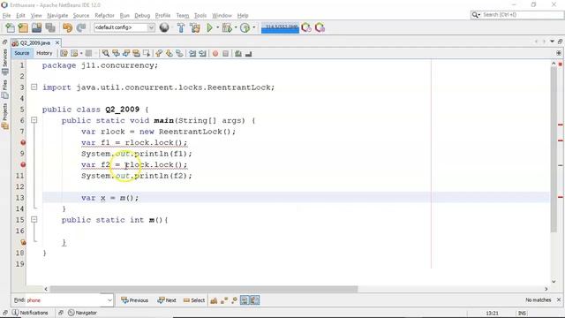Toggle Wrap Around in the find bar
Image resolution: width=565 pixels, height=318 pixels.
pyautogui.click(x=255, y=300)
